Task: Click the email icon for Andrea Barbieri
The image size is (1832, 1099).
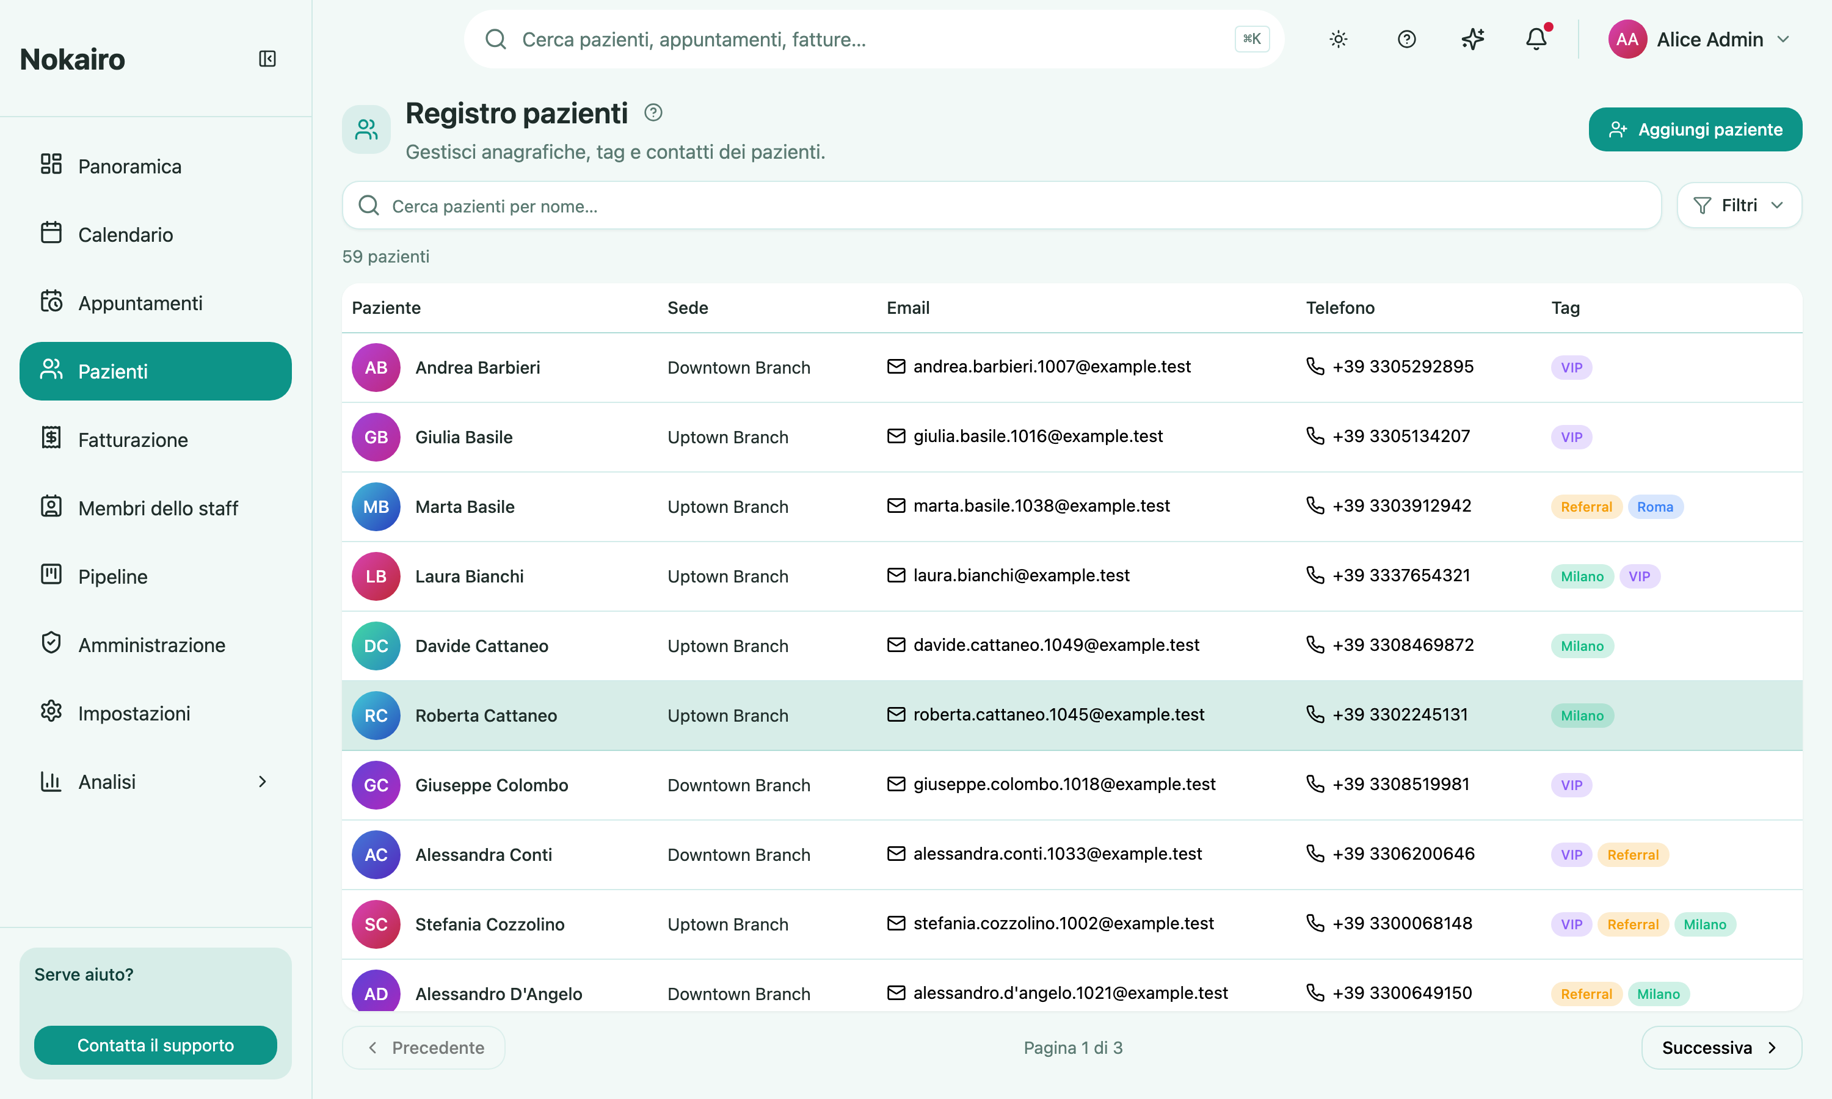Action: (896, 366)
